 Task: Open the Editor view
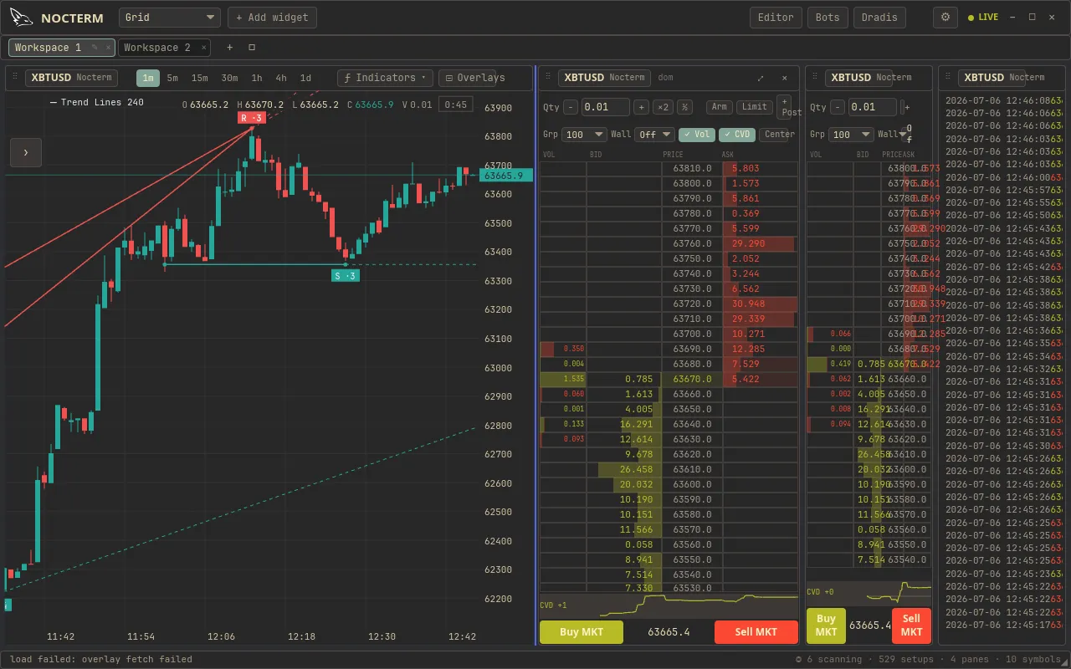point(776,18)
